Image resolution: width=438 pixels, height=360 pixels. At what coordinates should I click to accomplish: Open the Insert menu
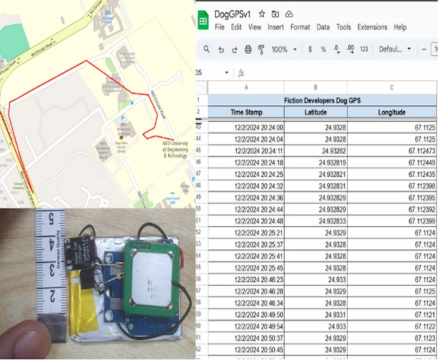click(x=276, y=27)
